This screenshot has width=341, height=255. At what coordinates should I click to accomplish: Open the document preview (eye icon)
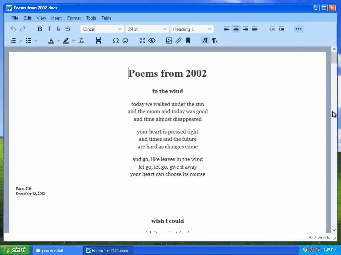(152, 41)
